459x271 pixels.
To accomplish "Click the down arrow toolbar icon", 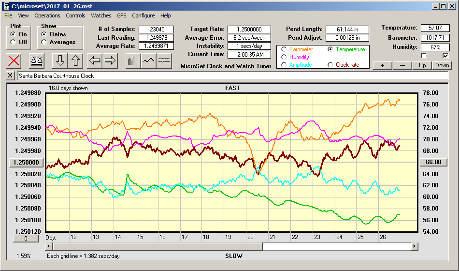I will pyautogui.click(x=60, y=60).
